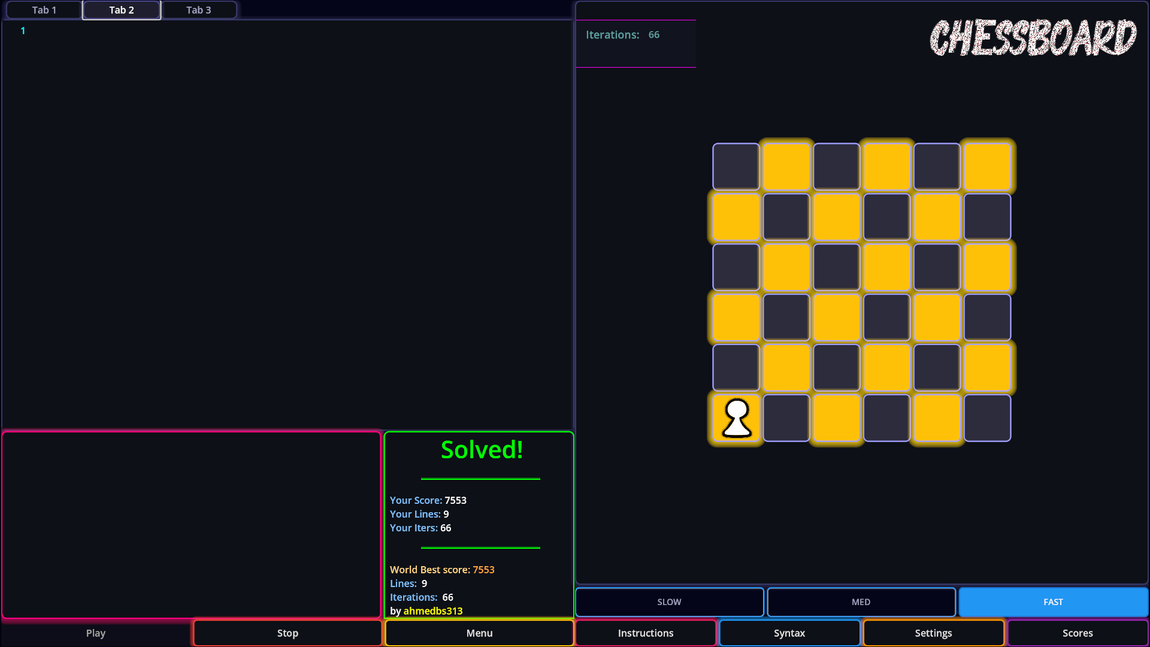Select MED playback speed
Image resolution: width=1150 pixels, height=647 pixels.
[861, 601]
